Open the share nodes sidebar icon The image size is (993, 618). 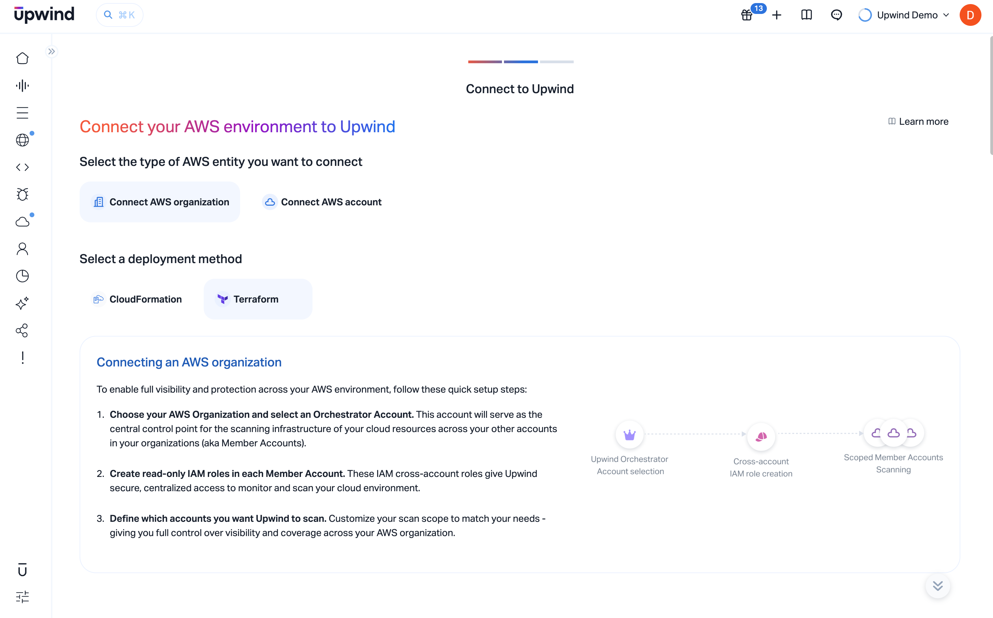click(x=22, y=330)
